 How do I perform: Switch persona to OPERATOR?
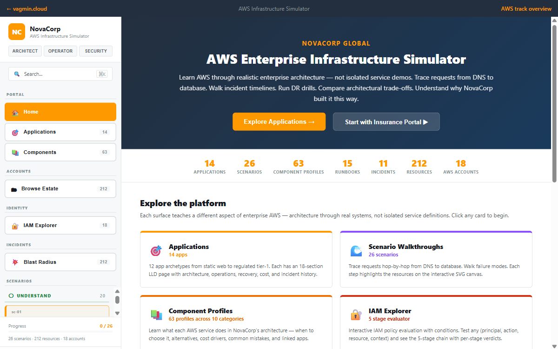(60, 51)
